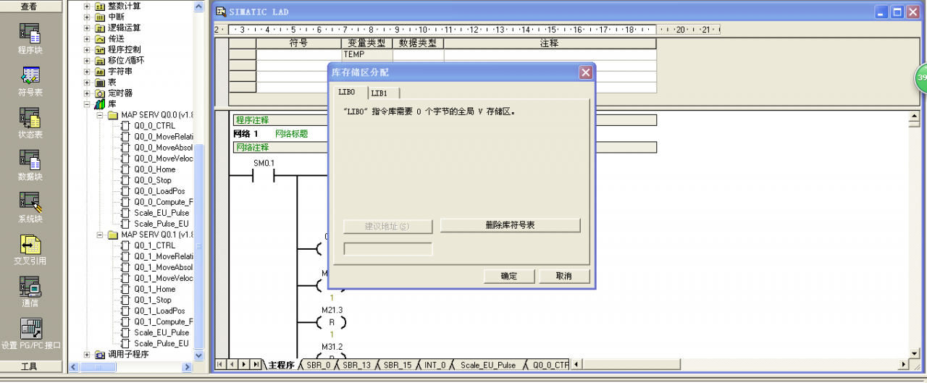Image resolution: width=927 pixels, height=383 pixels.
Task: Click the 程序注释 comment field
Action: point(445,120)
